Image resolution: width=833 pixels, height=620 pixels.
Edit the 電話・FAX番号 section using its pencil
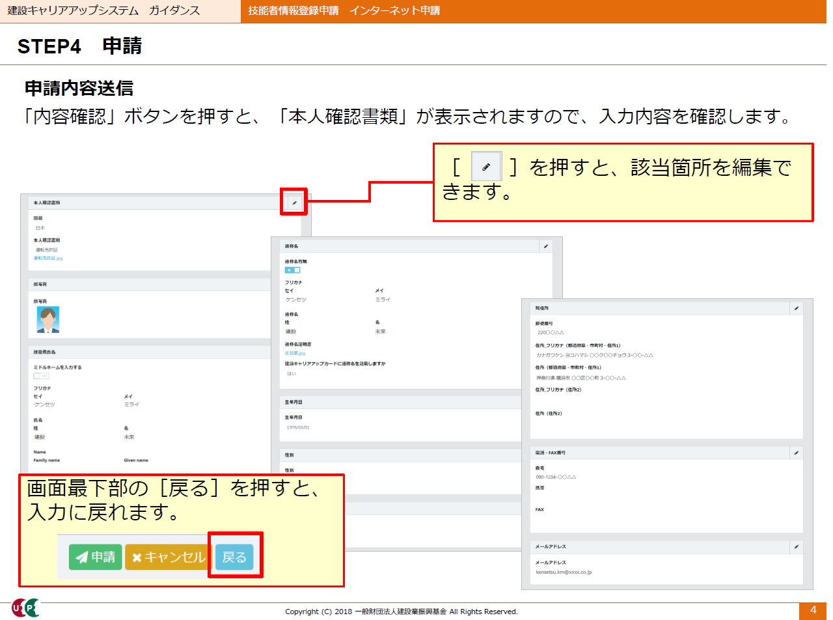[x=795, y=452]
